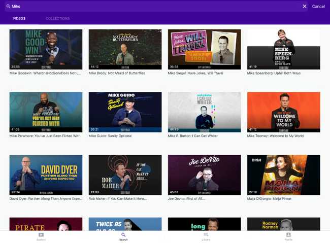Image resolution: width=330 pixels, height=243 pixels.
Task: Open the You've Just Been Flirted With thumbnail
Action: point(46,112)
